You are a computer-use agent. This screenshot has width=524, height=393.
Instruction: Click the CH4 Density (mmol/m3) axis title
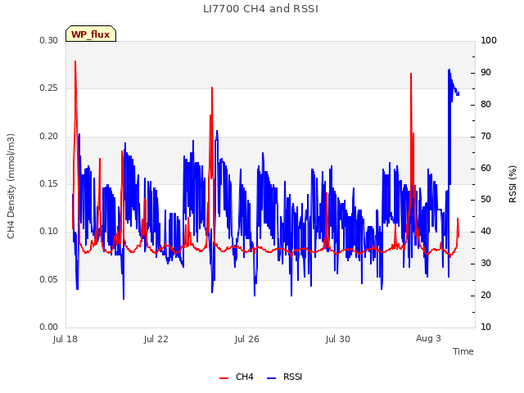click(11, 186)
